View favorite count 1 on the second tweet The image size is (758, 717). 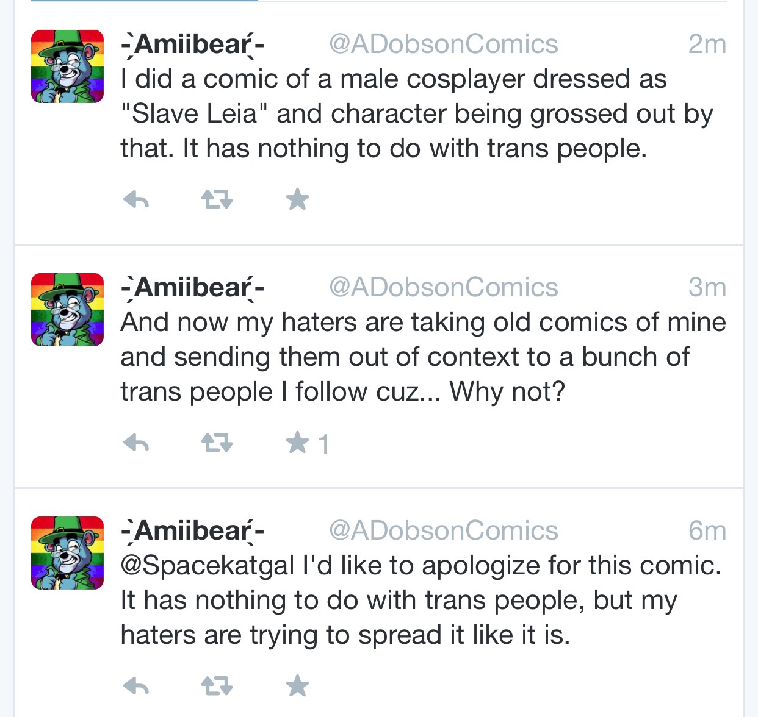(323, 444)
